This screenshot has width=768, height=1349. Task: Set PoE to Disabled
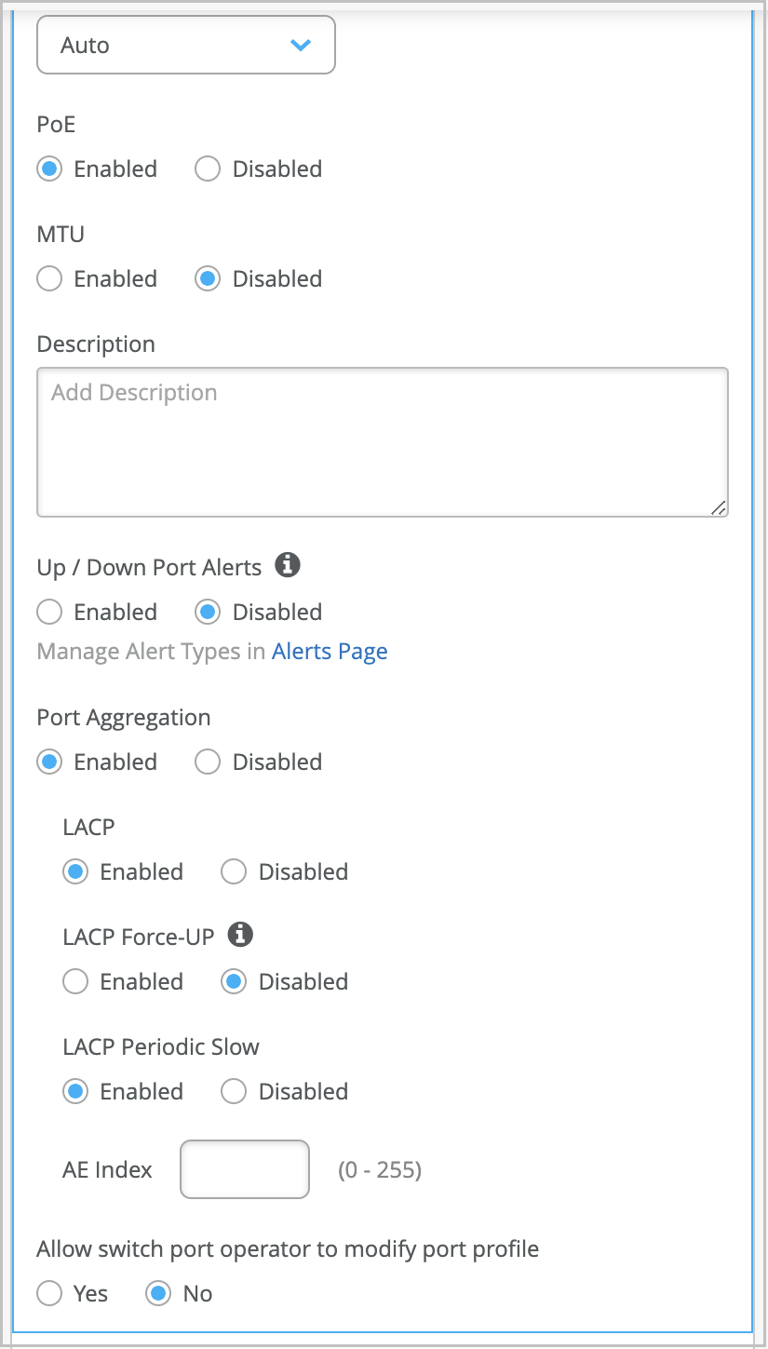(208, 169)
